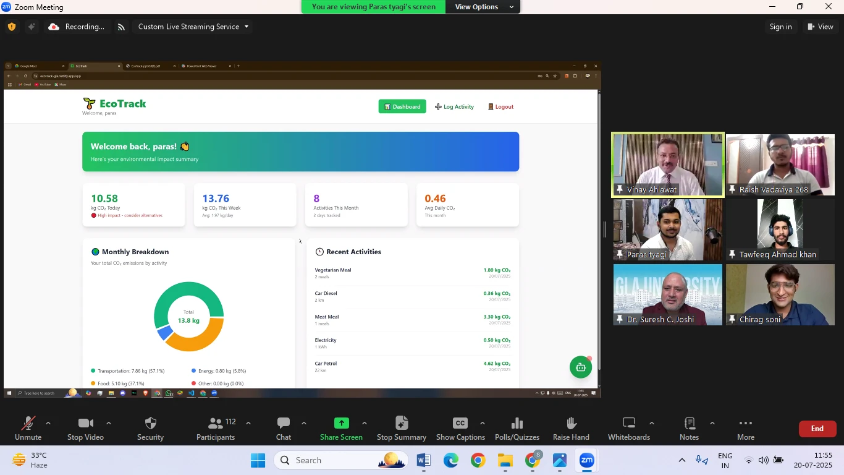The image size is (844, 475).
Task: Click the red End button
Action: [817, 429]
